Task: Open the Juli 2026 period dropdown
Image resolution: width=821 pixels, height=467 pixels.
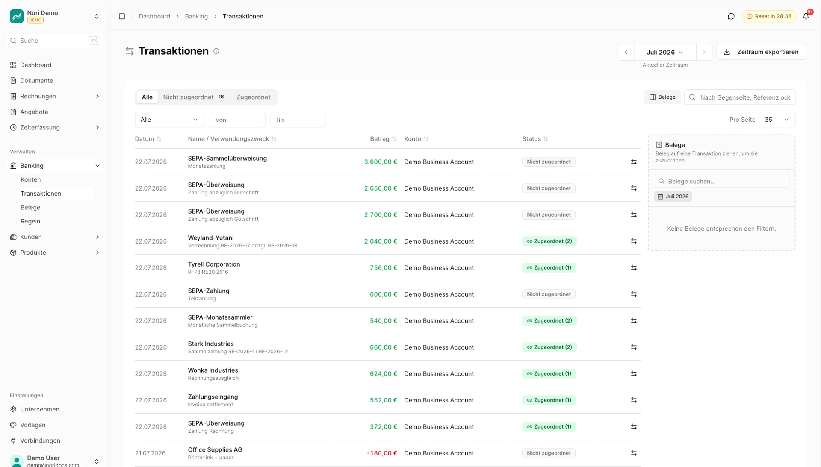Action: click(x=665, y=52)
